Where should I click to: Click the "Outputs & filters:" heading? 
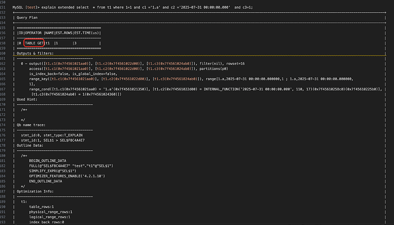click(x=35, y=53)
